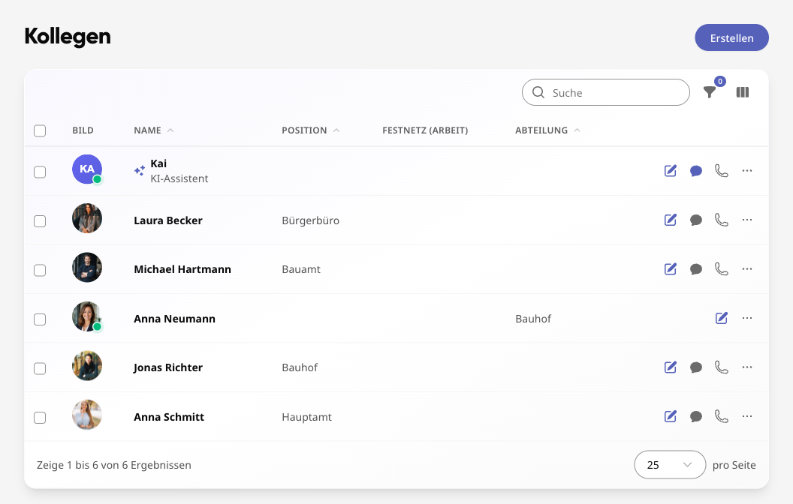
Task: Toggle the select-all checkbox in header
Action: tap(40, 130)
